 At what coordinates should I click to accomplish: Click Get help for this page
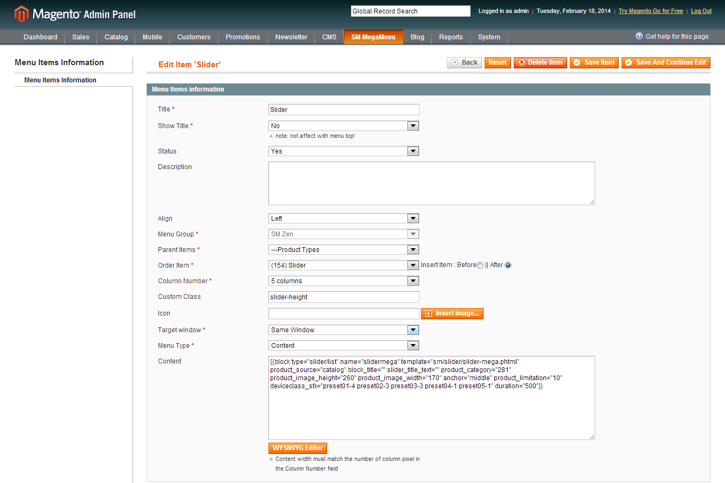(x=677, y=37)
